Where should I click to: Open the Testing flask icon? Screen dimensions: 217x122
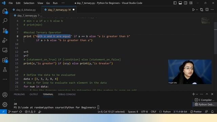(x=5, y=69)
